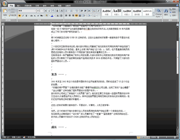This screenshot has height=140, width=180.
Task: Apply the bulleted list icon
Action: coord(67,11)
